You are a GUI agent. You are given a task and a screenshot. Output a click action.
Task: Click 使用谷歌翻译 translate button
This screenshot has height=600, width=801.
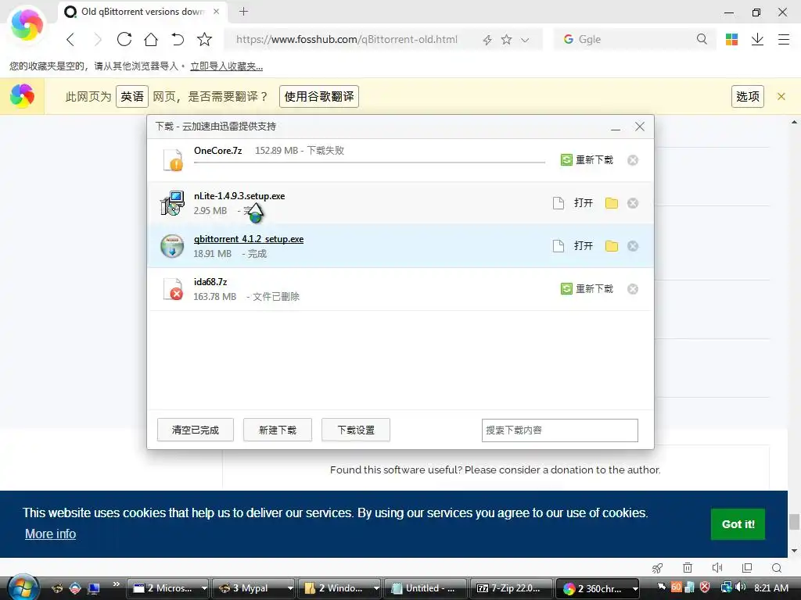(319, 96)
